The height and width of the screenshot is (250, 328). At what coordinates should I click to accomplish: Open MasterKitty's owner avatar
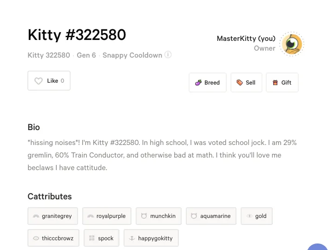pyautogui.click(x=292, y=44)
